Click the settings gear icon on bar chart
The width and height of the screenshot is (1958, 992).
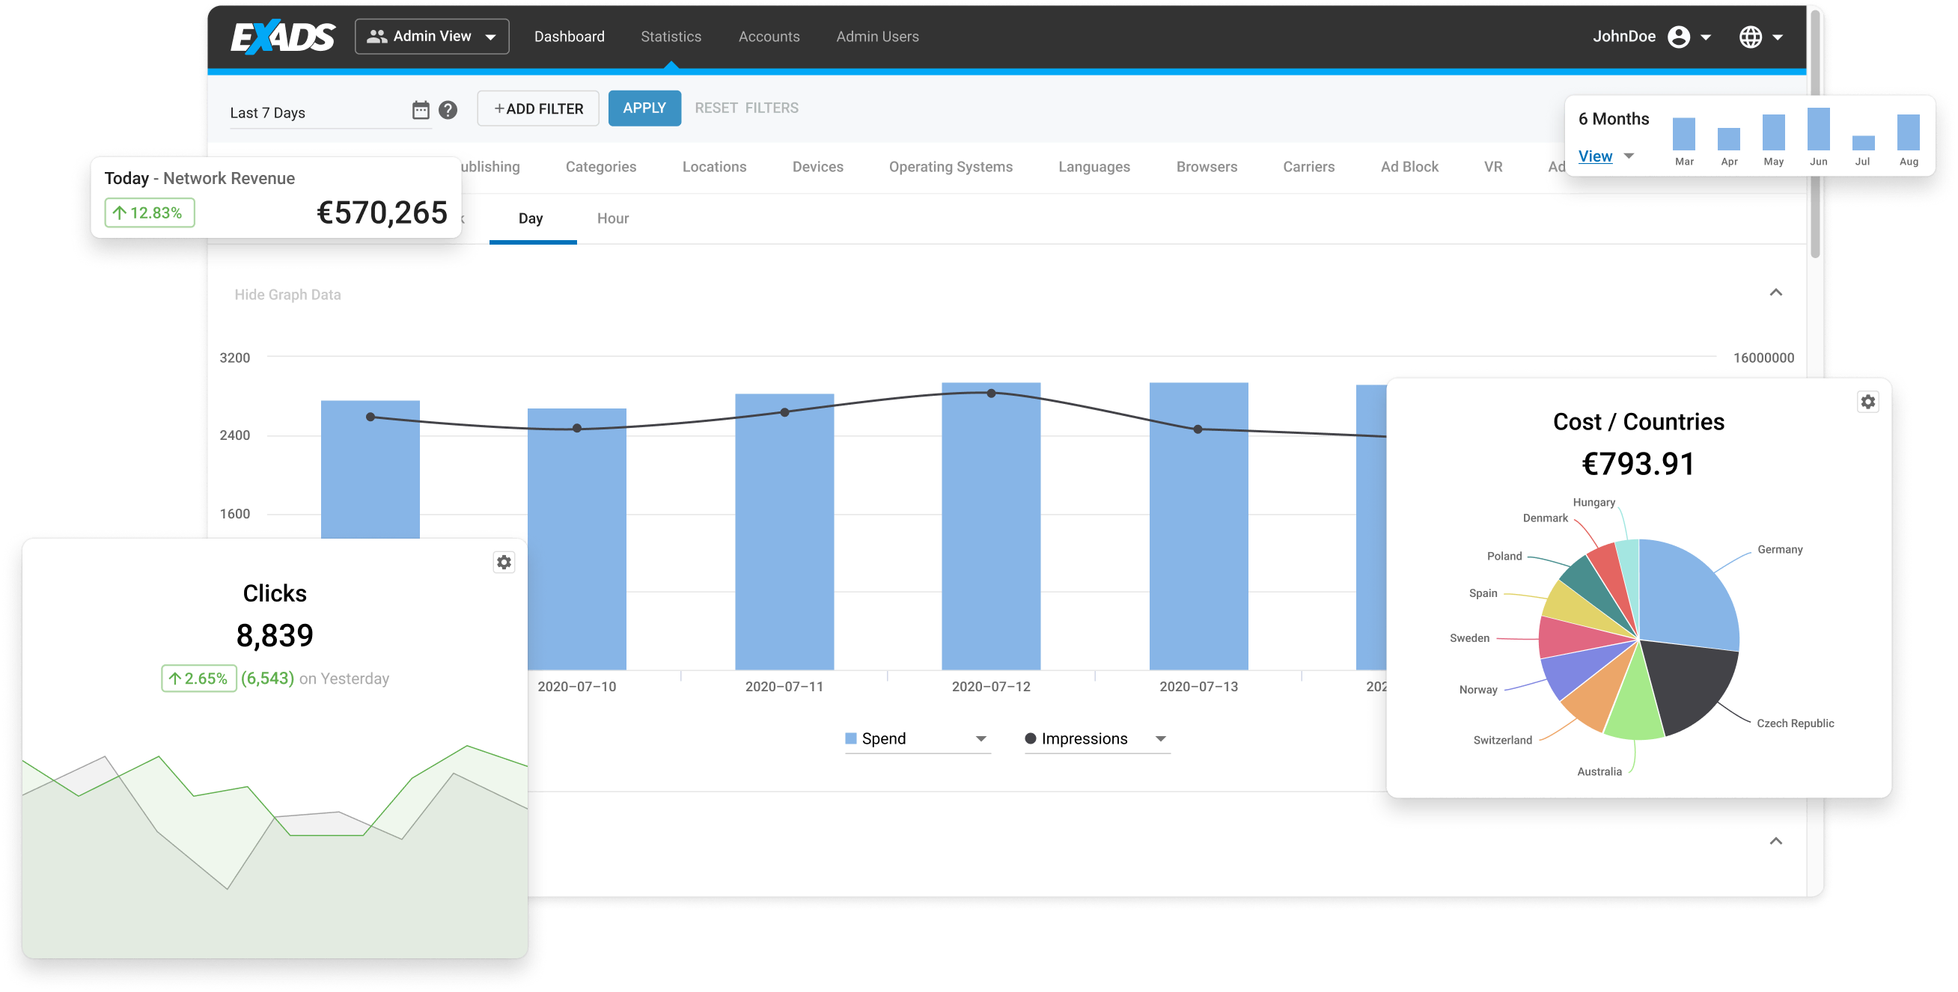point(502,562)
